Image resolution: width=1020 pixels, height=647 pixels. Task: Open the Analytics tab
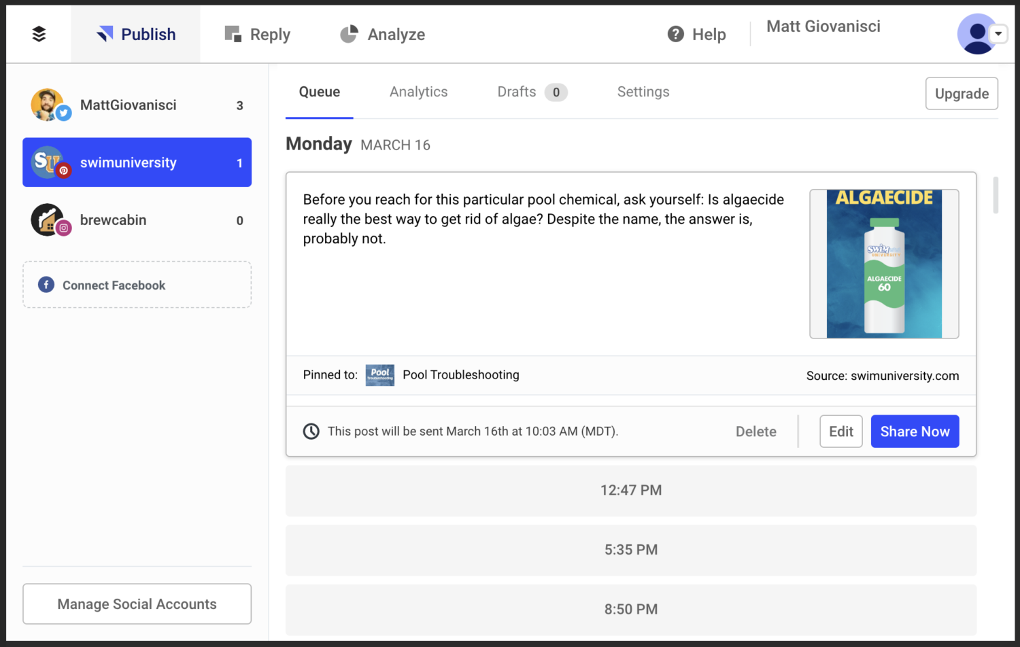419,92
